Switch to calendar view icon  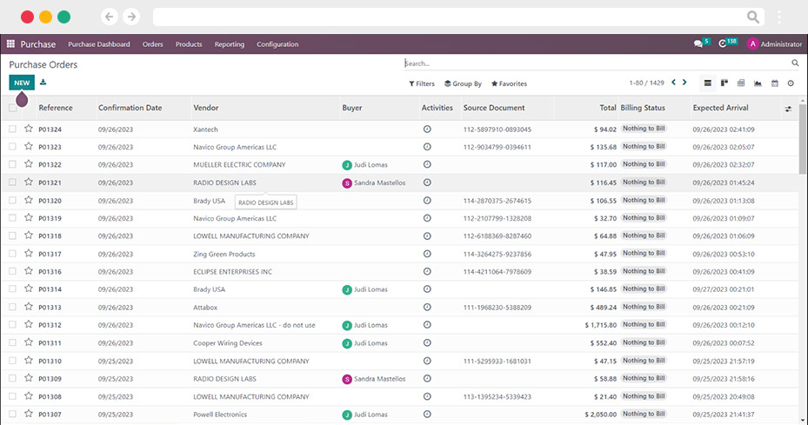(774, 83)
